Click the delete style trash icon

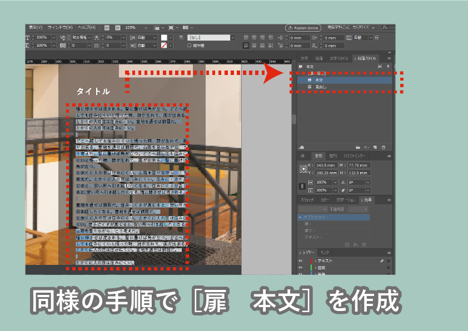tap(384, 147)
